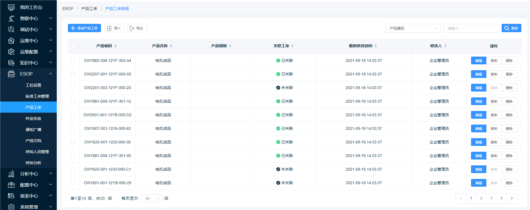Click the 调试中心 sidebar icon
This screenshot has width=530, height=210.
click(x=11, y=29)
